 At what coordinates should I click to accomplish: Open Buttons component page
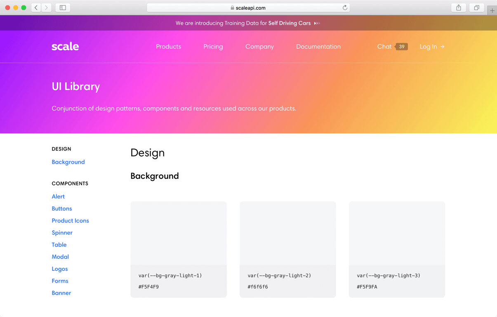click(x=62, y=208)
